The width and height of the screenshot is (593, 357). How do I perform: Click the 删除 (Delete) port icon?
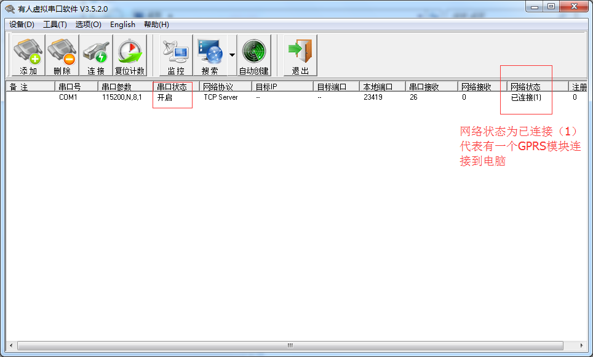[x=62, y=55]
